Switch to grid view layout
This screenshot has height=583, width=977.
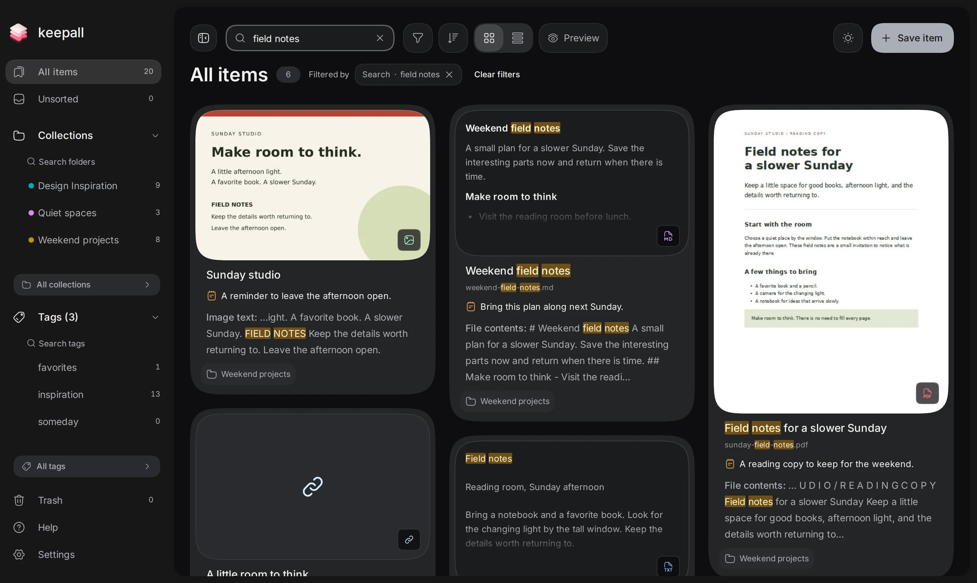[x=489, y=38]
